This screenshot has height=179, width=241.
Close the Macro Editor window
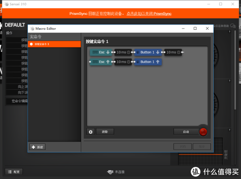tap(207, 29)
